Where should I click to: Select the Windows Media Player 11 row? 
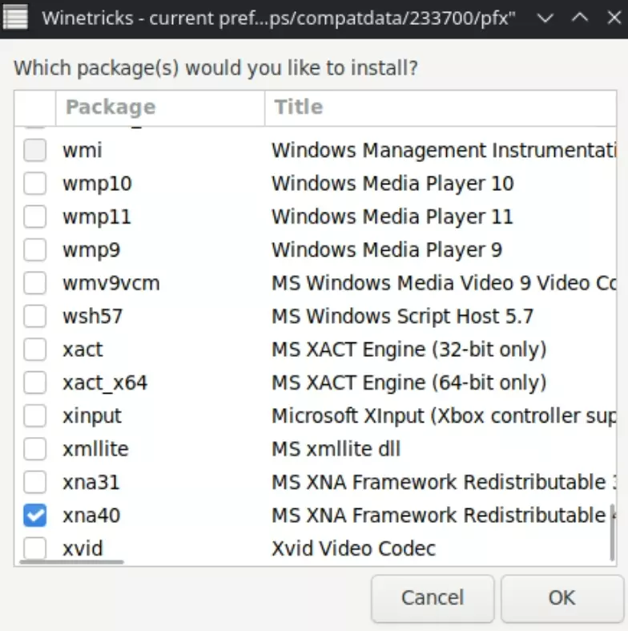[392, 216]
